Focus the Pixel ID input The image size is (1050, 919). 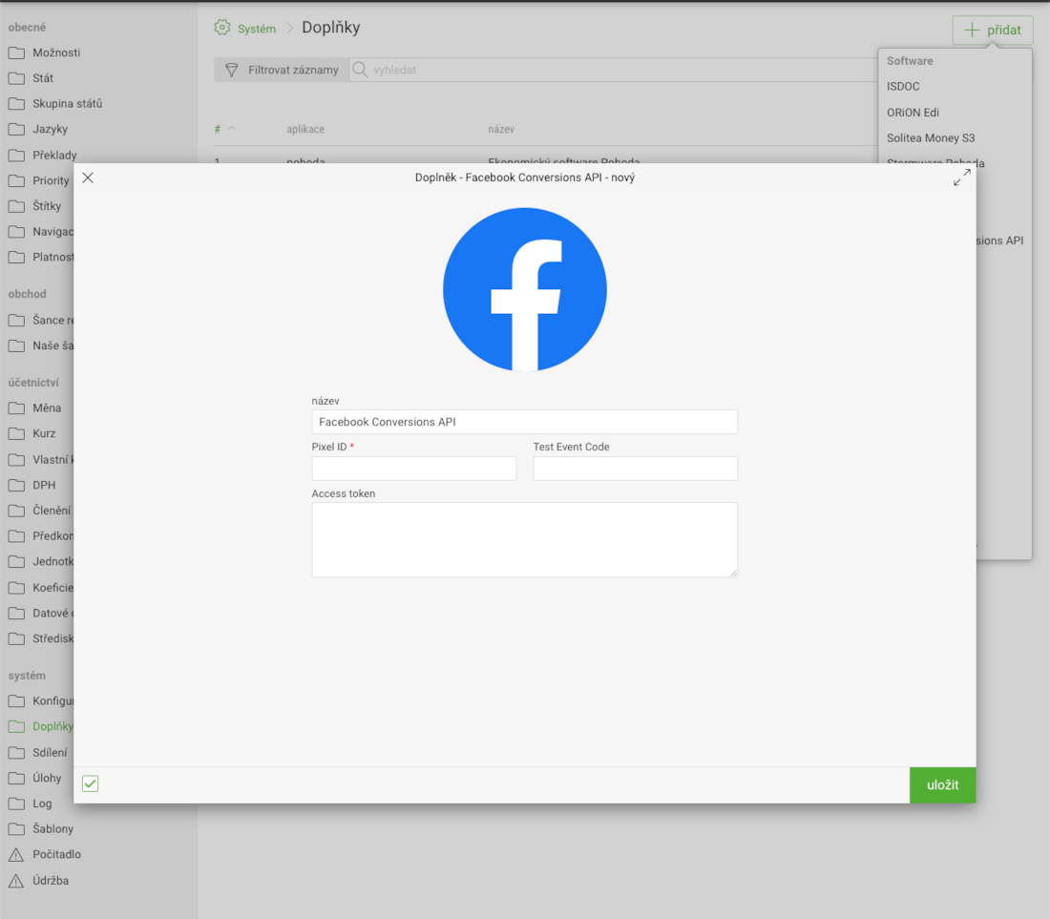[x=414, y=469]
